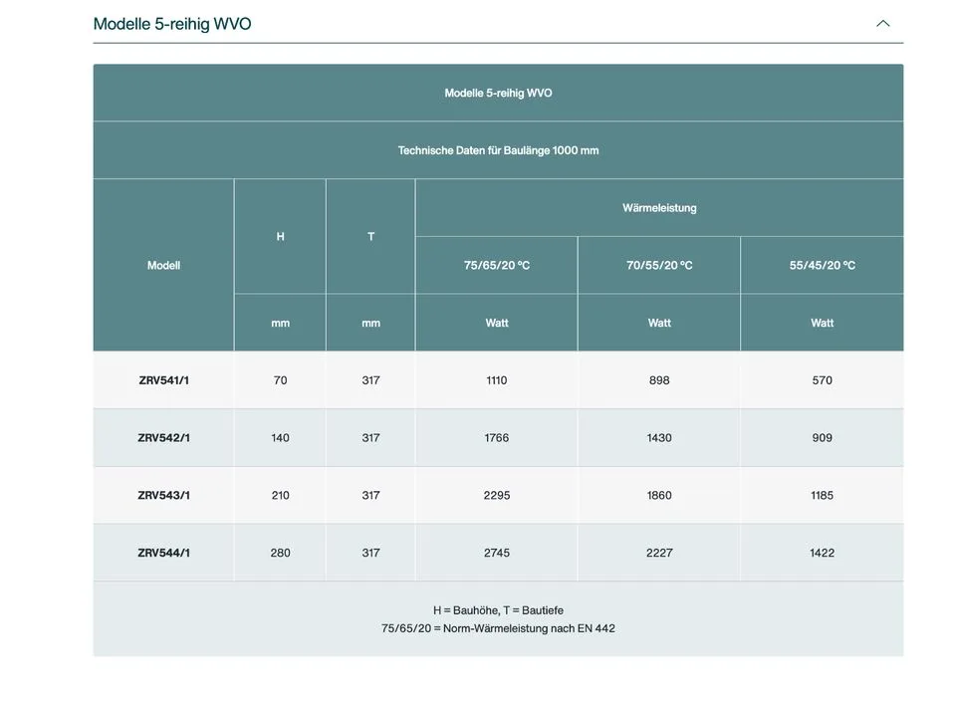Click height value 280 for ZRV544/1
Screen dimensions: 956x704
pyautogui.click(x=280, y=553)
